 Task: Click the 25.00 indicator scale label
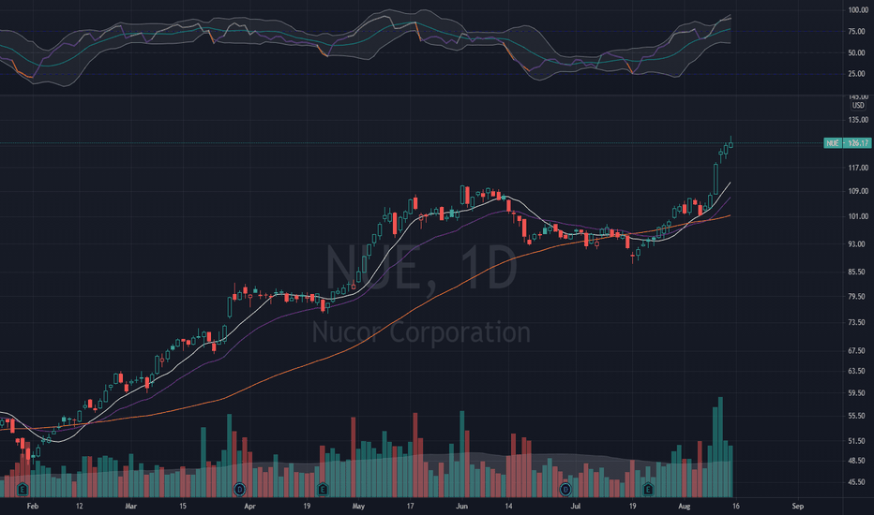[x=858, y=74]
